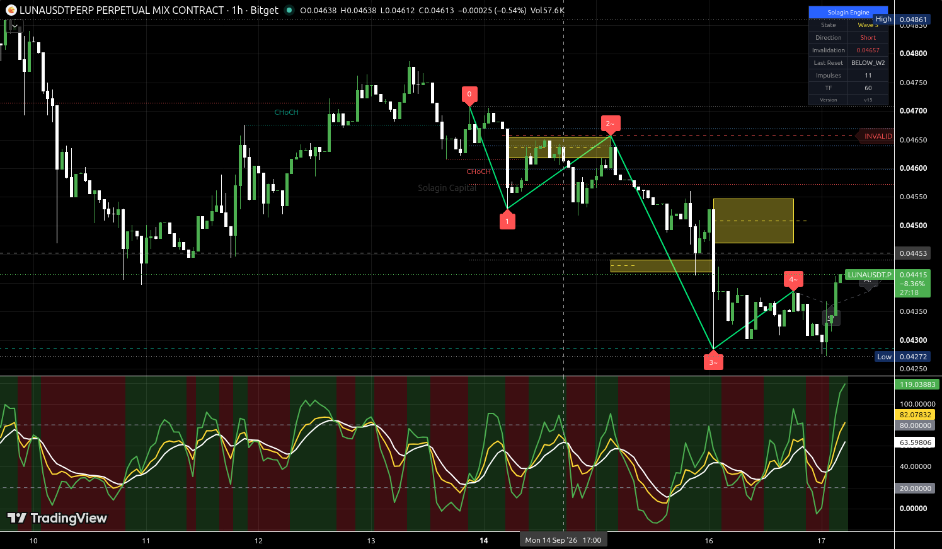Click the green CHoCH label
942x549 pixels.
click(x=286, y=112)
